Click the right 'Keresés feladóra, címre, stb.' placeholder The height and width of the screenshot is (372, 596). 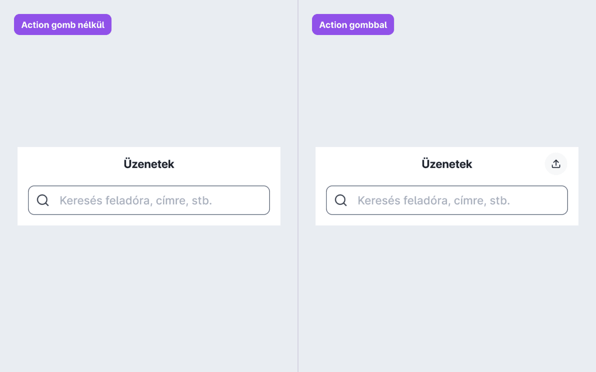click(434, 200)
